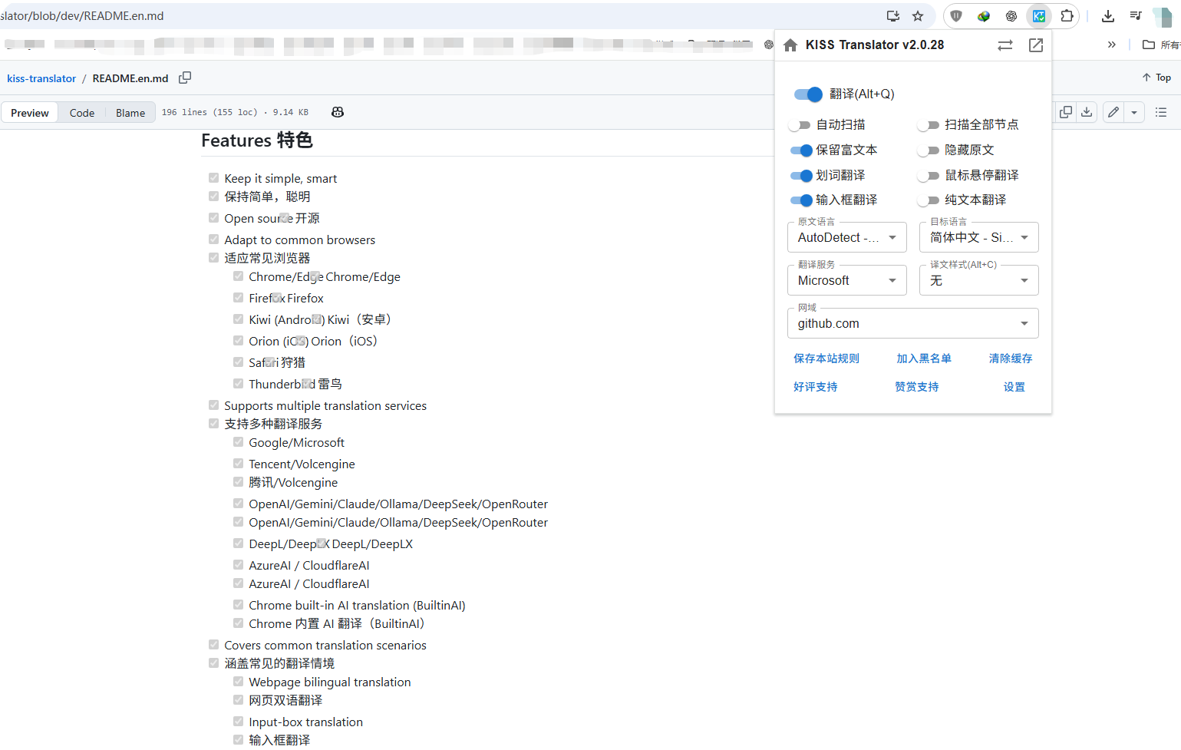1181x750 pixels.
Task: Open the media controls icon
Action: pyautogui.click(x=1136, y=16)
